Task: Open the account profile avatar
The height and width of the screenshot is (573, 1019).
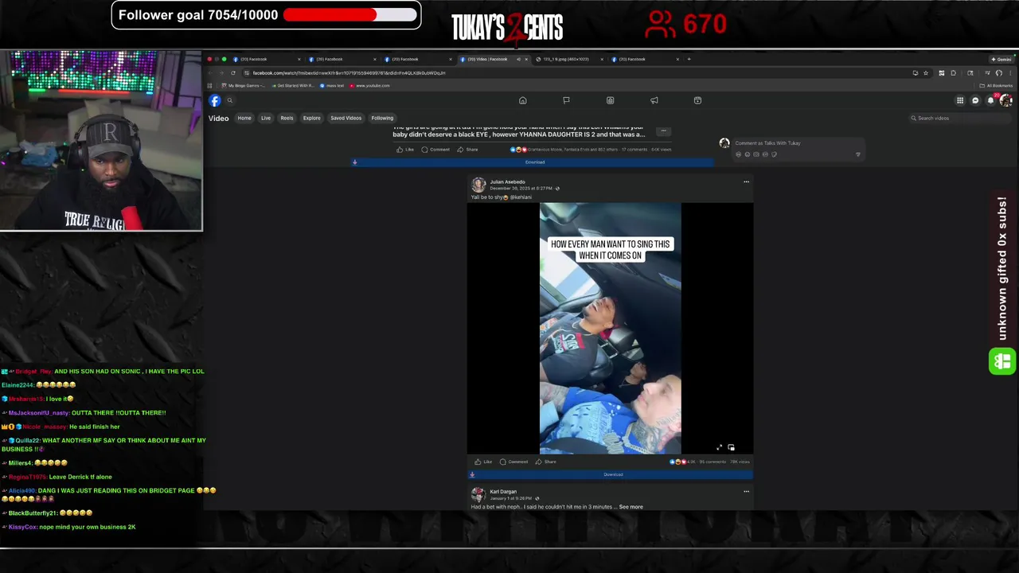Action: (x=1005, y=100)
